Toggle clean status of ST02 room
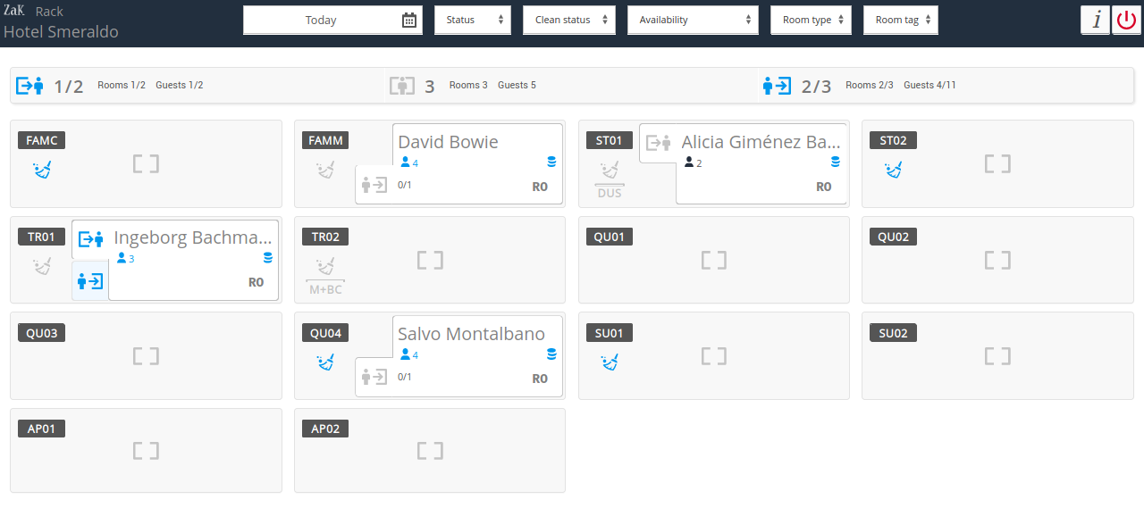The height and width of the screenshot is (508, 1144). point(893,169)
